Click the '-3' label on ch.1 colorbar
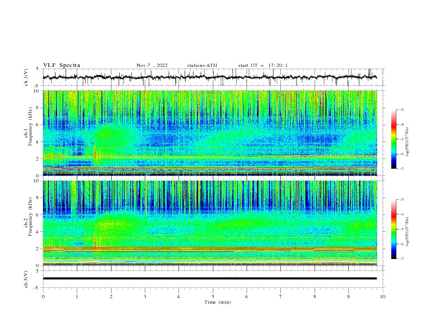This screenshot has width=431, height=333. click(401, 109)
